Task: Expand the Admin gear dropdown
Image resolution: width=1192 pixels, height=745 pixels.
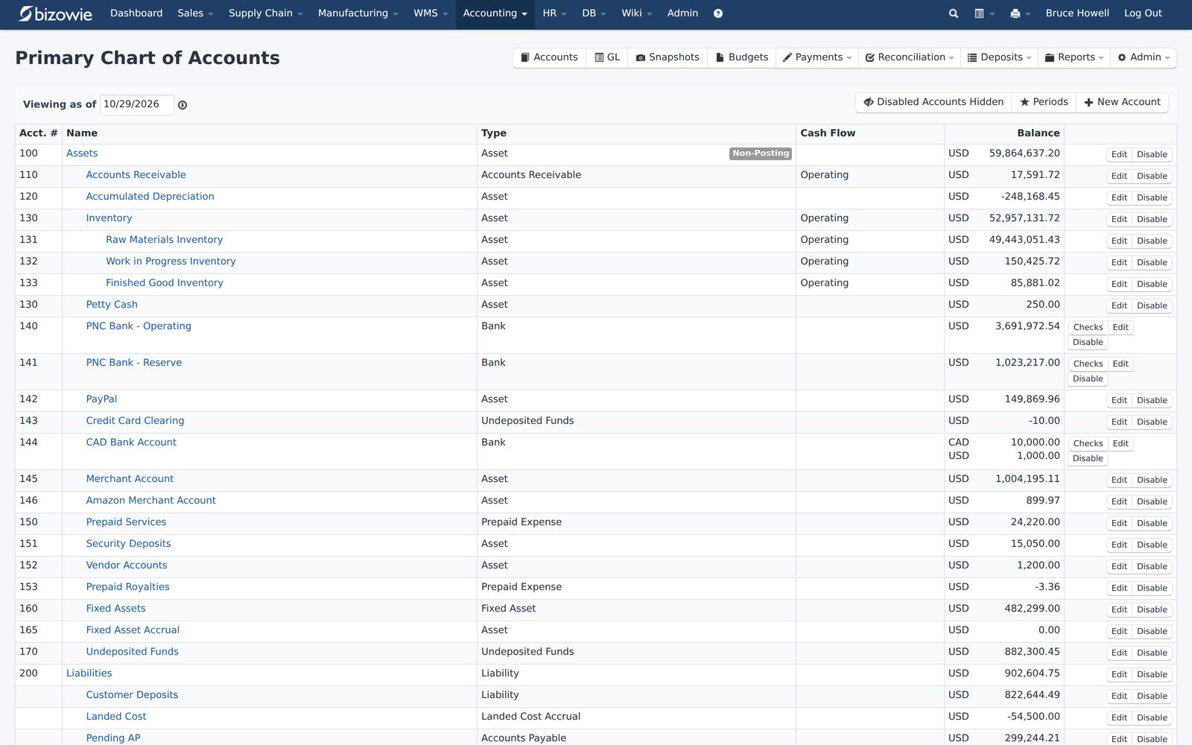Action: [x=1144, y=57]
